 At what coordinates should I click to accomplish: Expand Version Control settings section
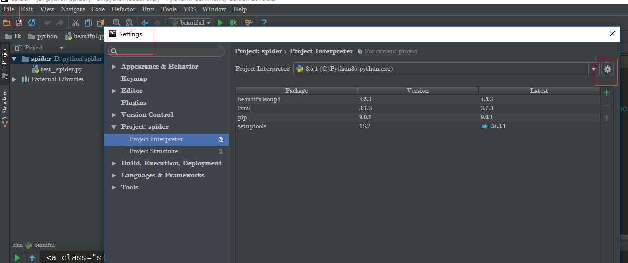pos(114,115)
